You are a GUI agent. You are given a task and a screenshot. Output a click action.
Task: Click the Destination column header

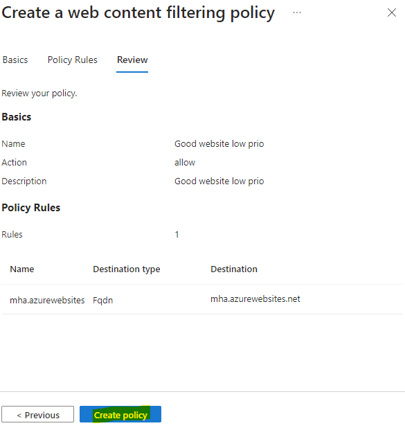point(234,269)
